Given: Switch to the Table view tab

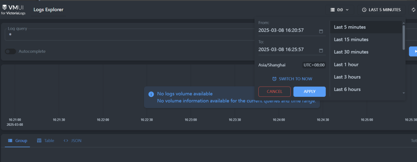Looking at the screenshot, I should (46, 141).
